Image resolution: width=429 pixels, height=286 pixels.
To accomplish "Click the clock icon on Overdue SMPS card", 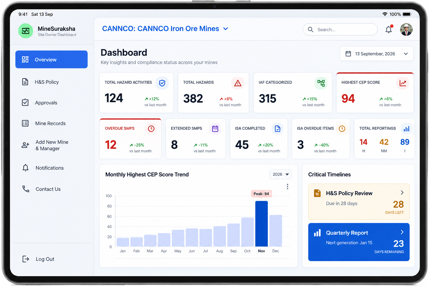I will point(151,128).
